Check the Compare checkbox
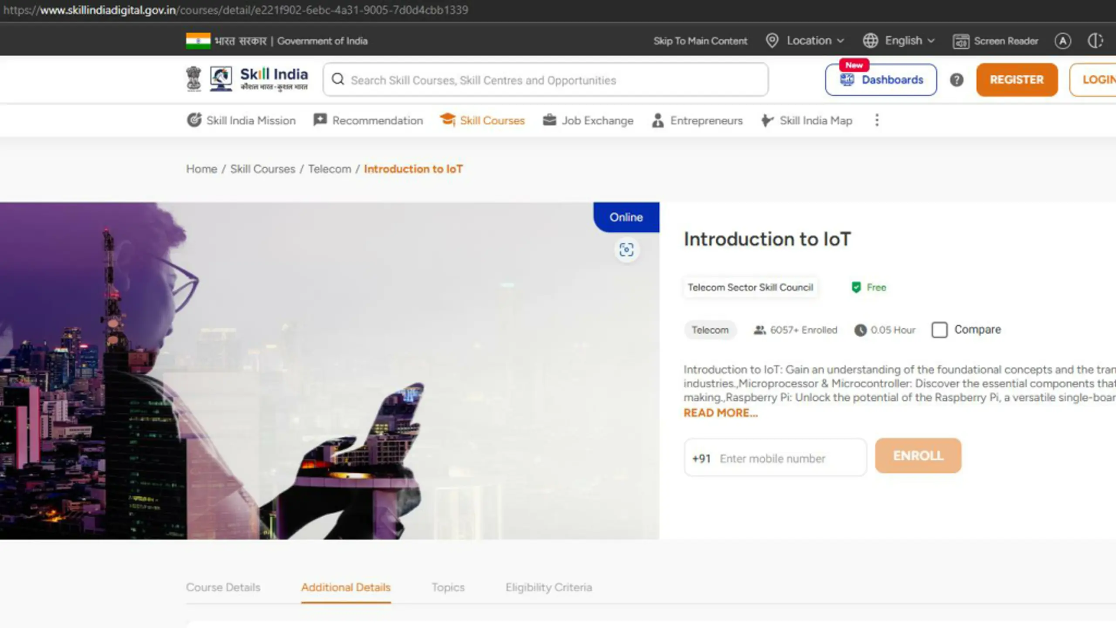Screen dimensions: 1116x628 pos(939,330)
